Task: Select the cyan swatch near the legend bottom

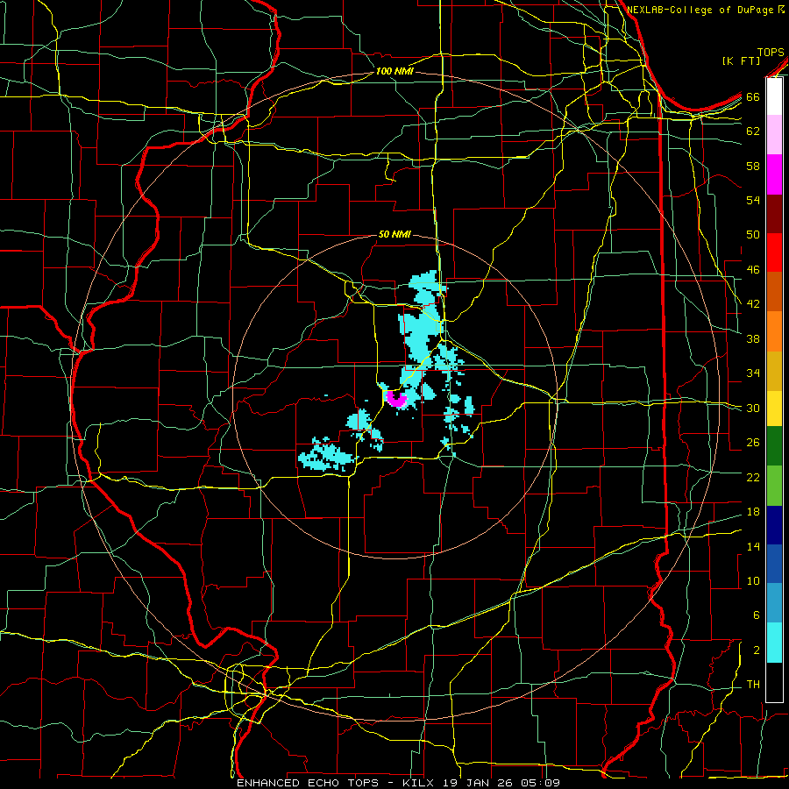Action: coord(774,643)
